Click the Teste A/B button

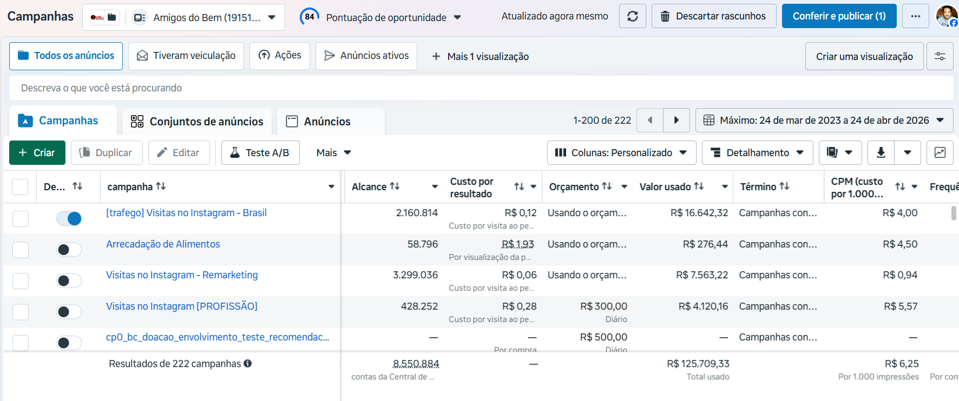pos(260,153)
